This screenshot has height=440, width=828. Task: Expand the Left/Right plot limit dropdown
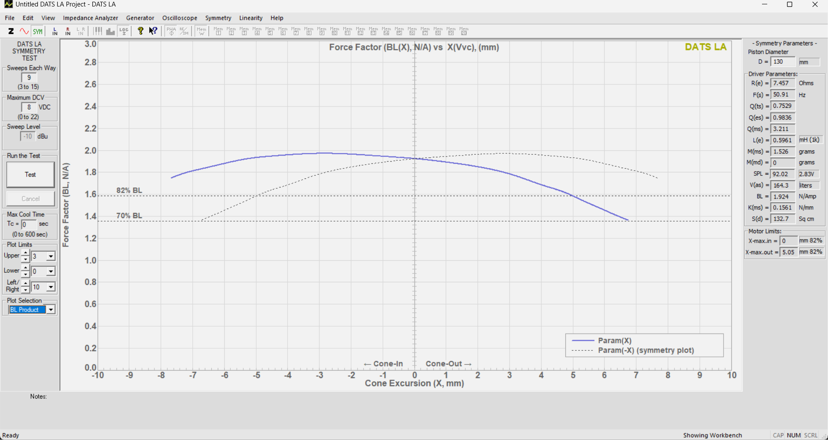pyautogui.click(x=51, y=287)
